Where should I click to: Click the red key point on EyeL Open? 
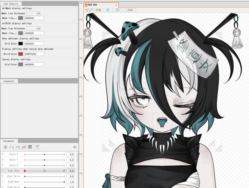[x=25, y=171]
